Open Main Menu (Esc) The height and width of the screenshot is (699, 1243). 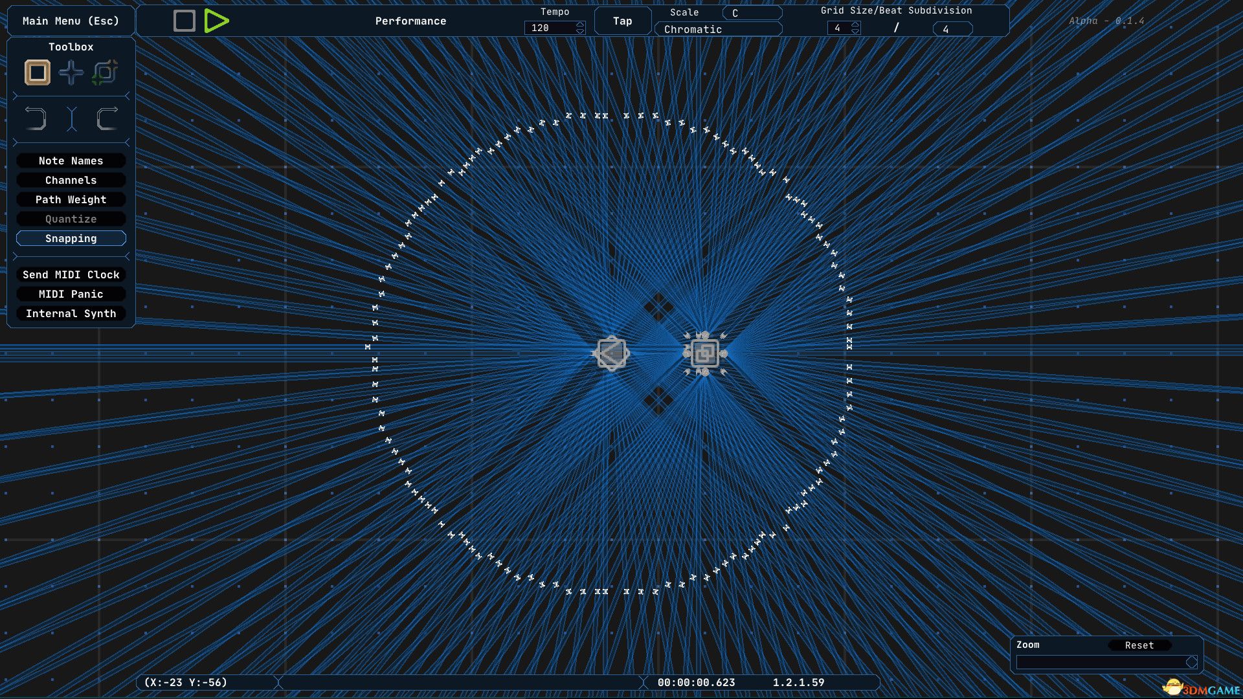pyautogui.click(x=71, y=21)
